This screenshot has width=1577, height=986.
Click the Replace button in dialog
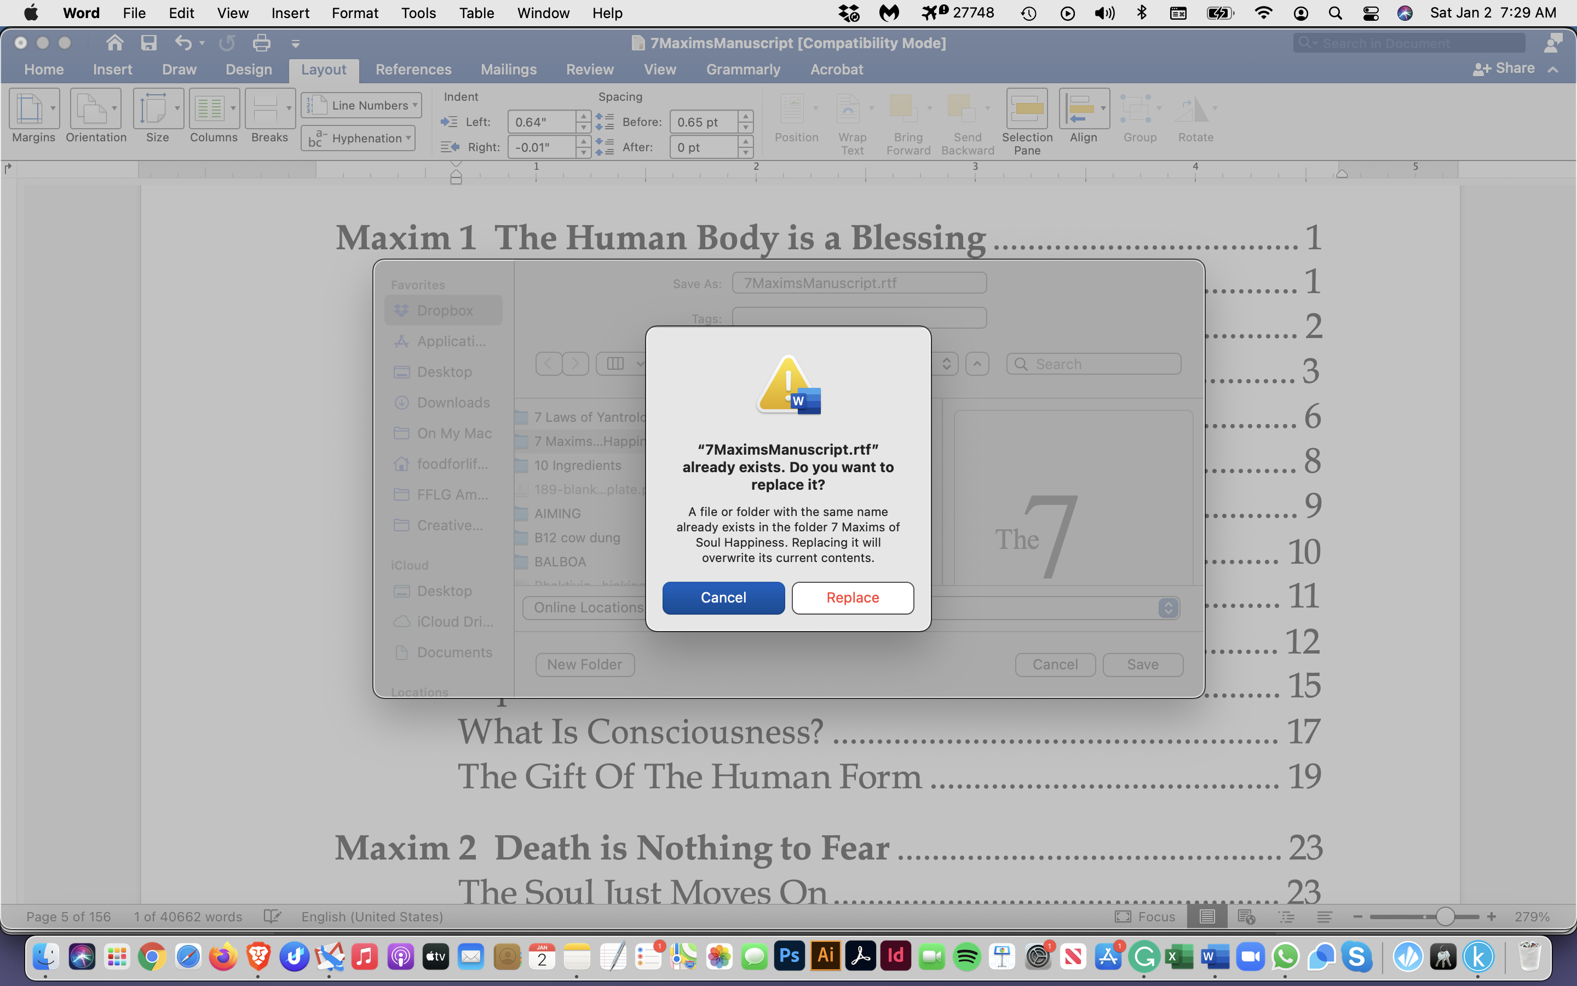pyautogui.click(x=851, y=597)
